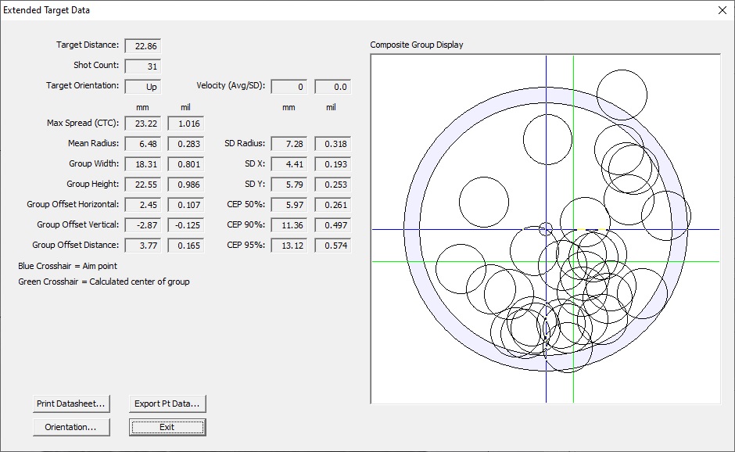Click Group Offset Vertical mm field
The image size is (735, 452).
click(x=143, y=225)
